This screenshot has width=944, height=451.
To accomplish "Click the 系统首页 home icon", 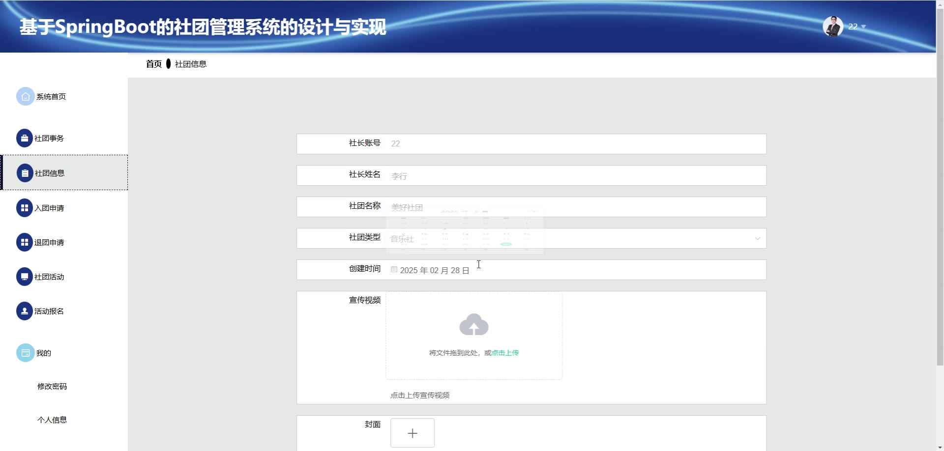I will [x=26, y=96].
